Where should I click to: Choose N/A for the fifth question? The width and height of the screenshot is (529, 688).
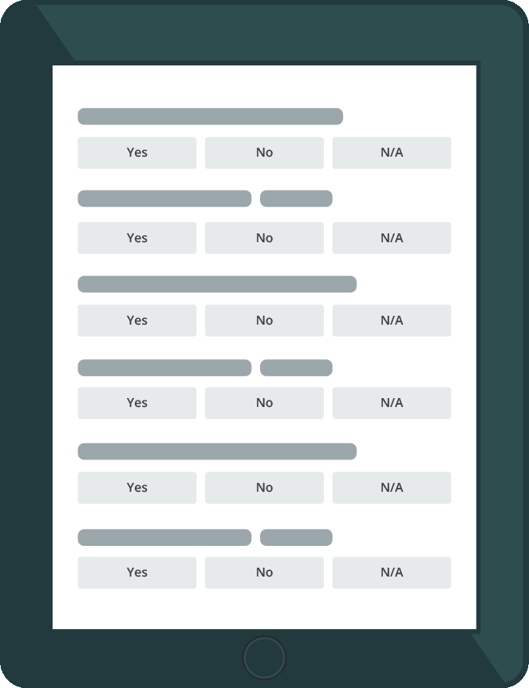[x=392, y=488]
